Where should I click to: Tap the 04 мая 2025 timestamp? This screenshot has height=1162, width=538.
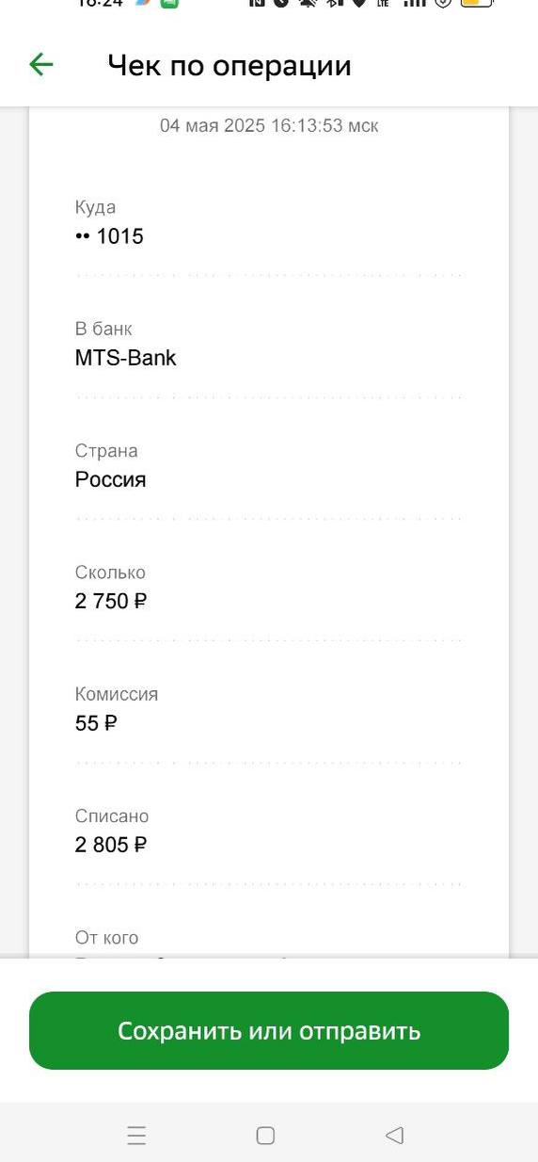[269, 125]
